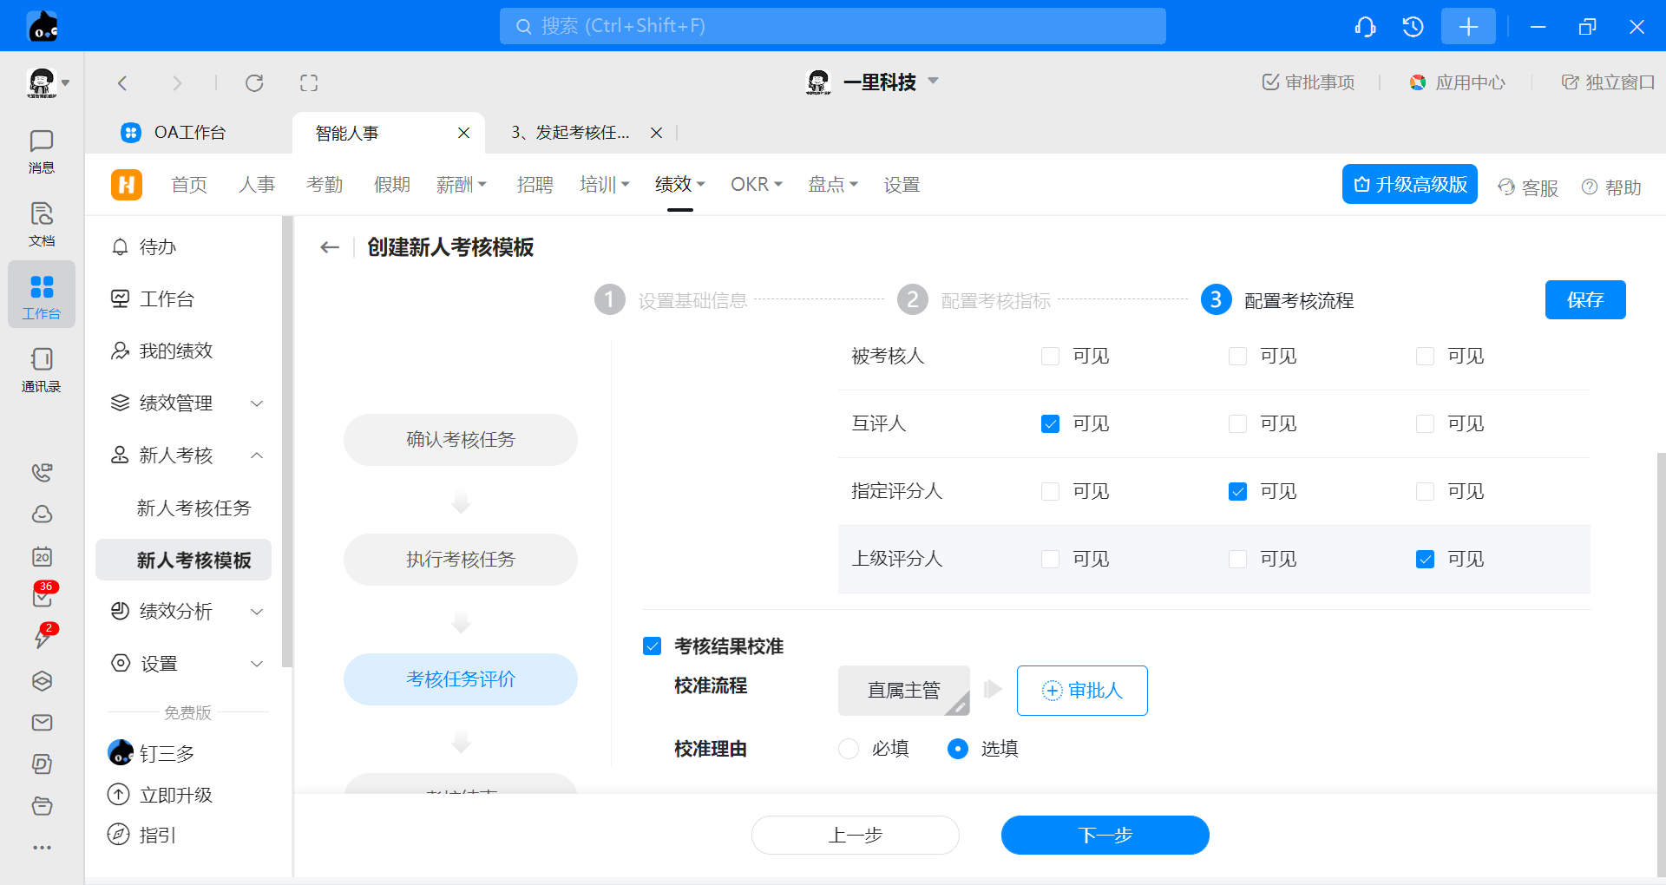
Task: Open the Documents (文档) sidebar icon
Action: [x=41, y=224]
